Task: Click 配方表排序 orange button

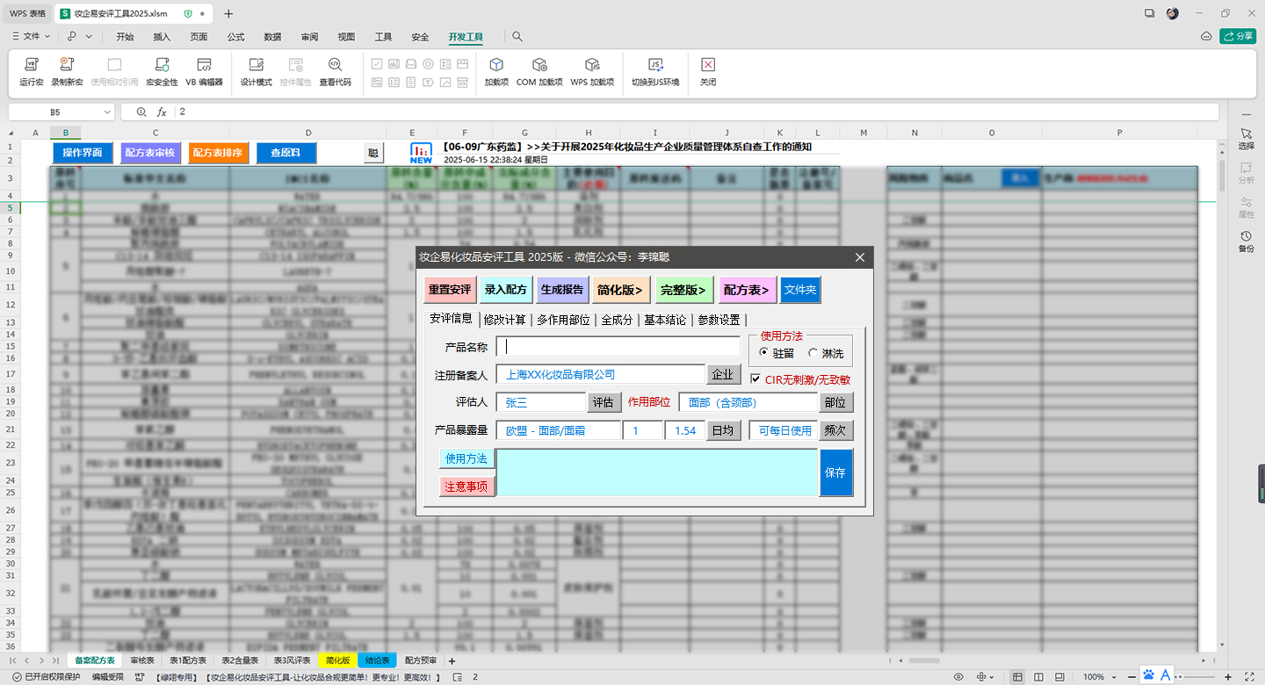Action: 218,153
